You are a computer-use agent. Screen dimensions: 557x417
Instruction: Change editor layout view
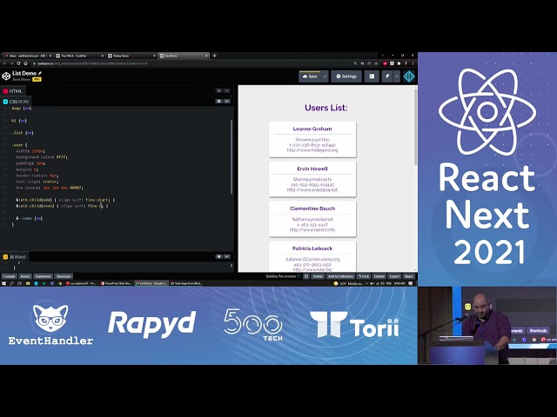point(372,76)
